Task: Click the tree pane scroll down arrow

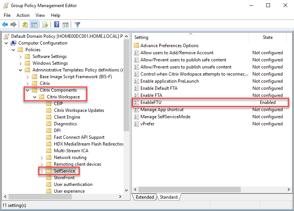Action: [x=126, y=190]
